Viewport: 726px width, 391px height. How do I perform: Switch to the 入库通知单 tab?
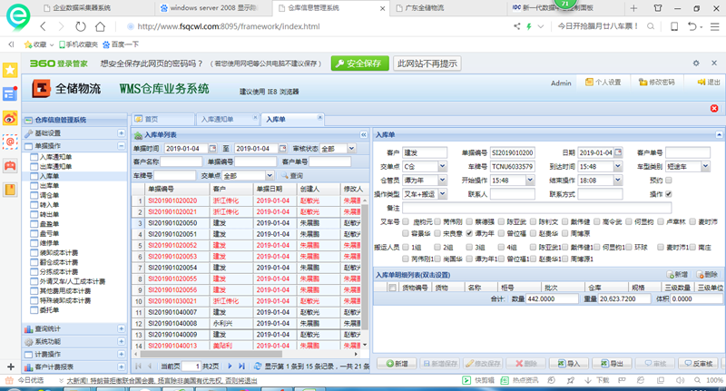(x=216, y=119)
